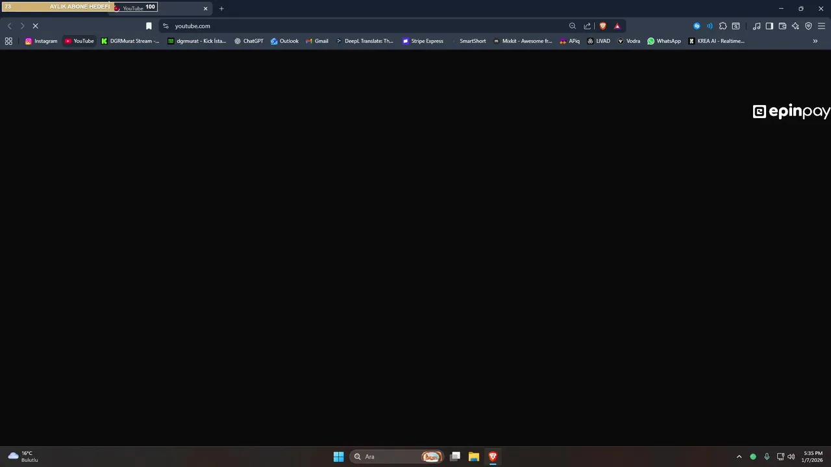Open Windows Start menu

tap(338, 457)
